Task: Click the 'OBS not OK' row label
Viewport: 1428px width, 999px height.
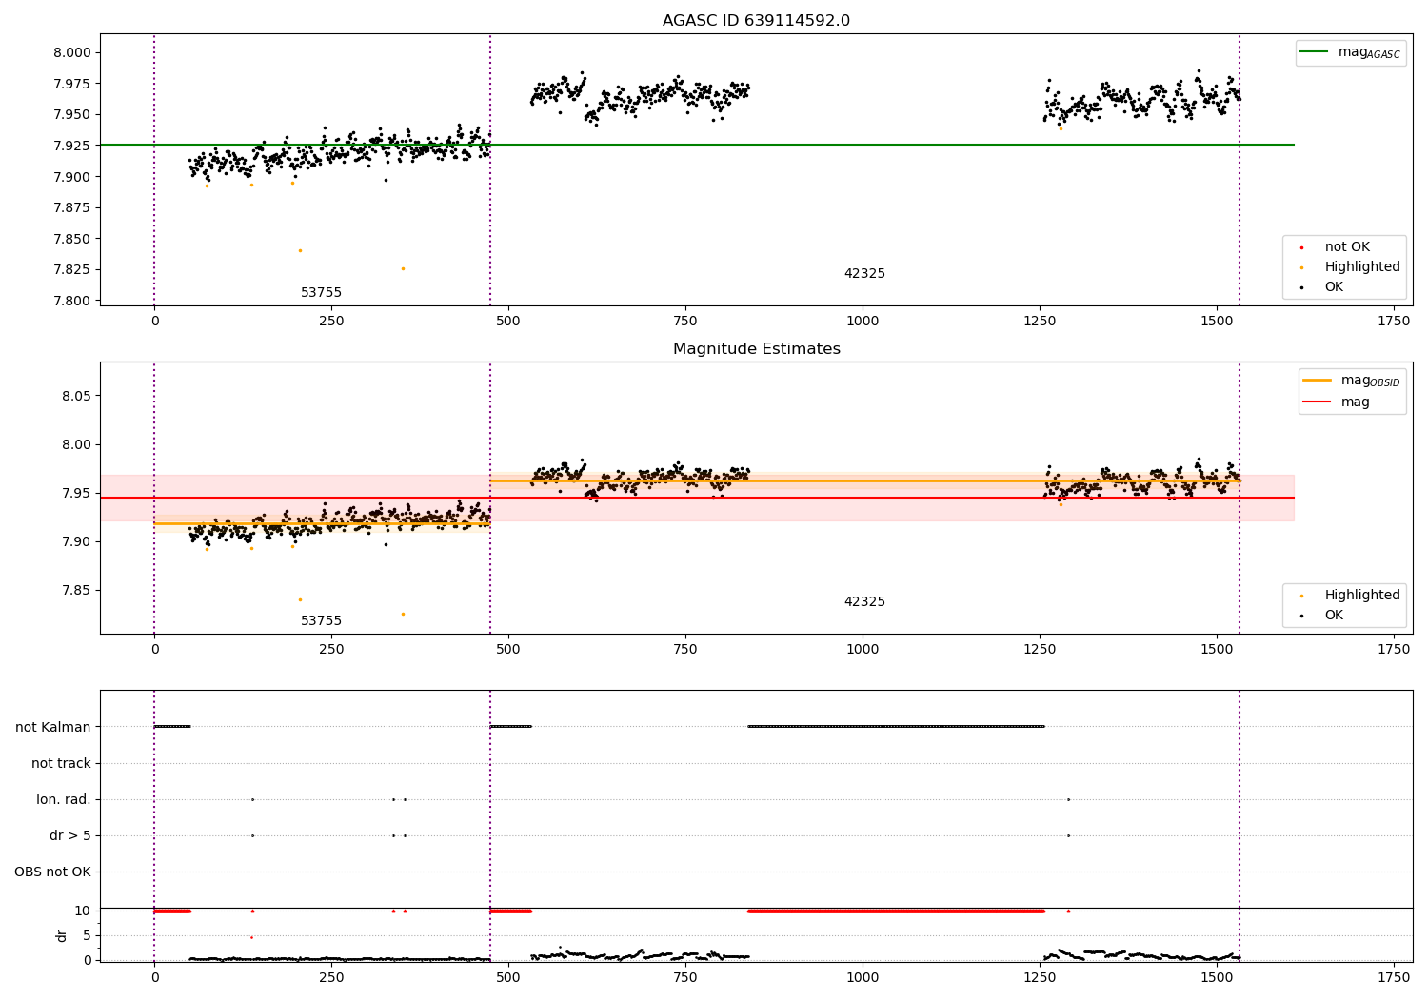Action: (x=52, y=872)
